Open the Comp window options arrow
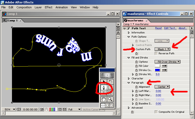195x119 pixels. (118, 25)
